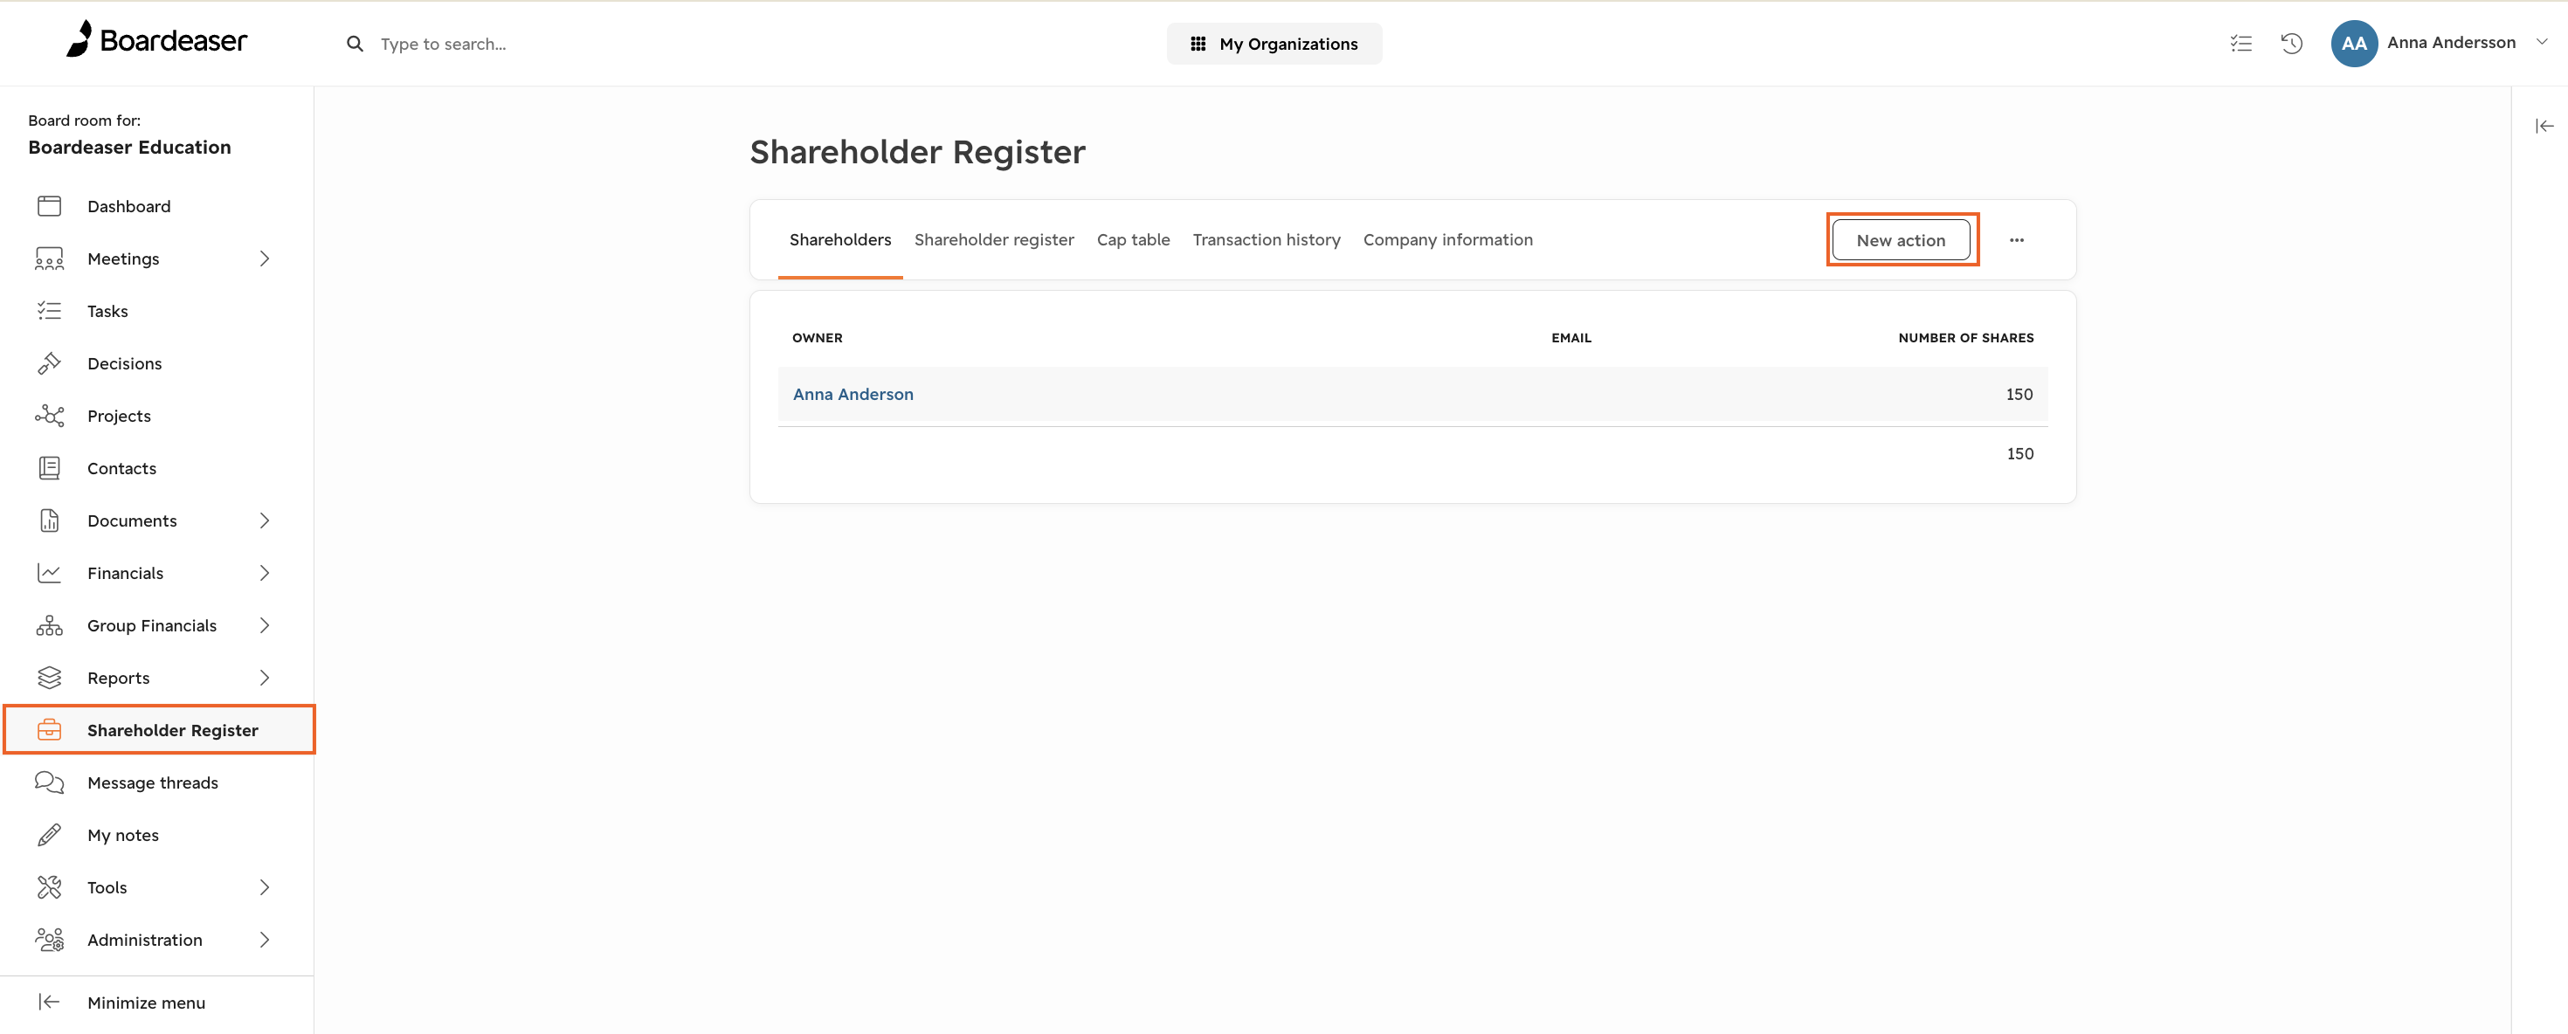Click Minimize menu label

click(147, 1003)
